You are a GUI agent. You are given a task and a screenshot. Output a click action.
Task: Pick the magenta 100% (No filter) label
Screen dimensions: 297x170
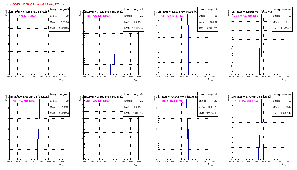(172, 101)
